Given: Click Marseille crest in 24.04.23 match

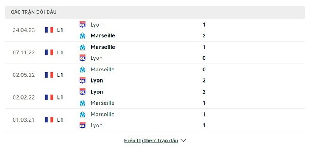Looking at the screenshot, I should point(82,35).
